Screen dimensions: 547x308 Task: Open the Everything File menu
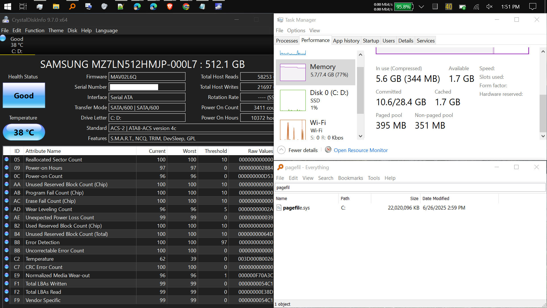[x=280, y=178]
